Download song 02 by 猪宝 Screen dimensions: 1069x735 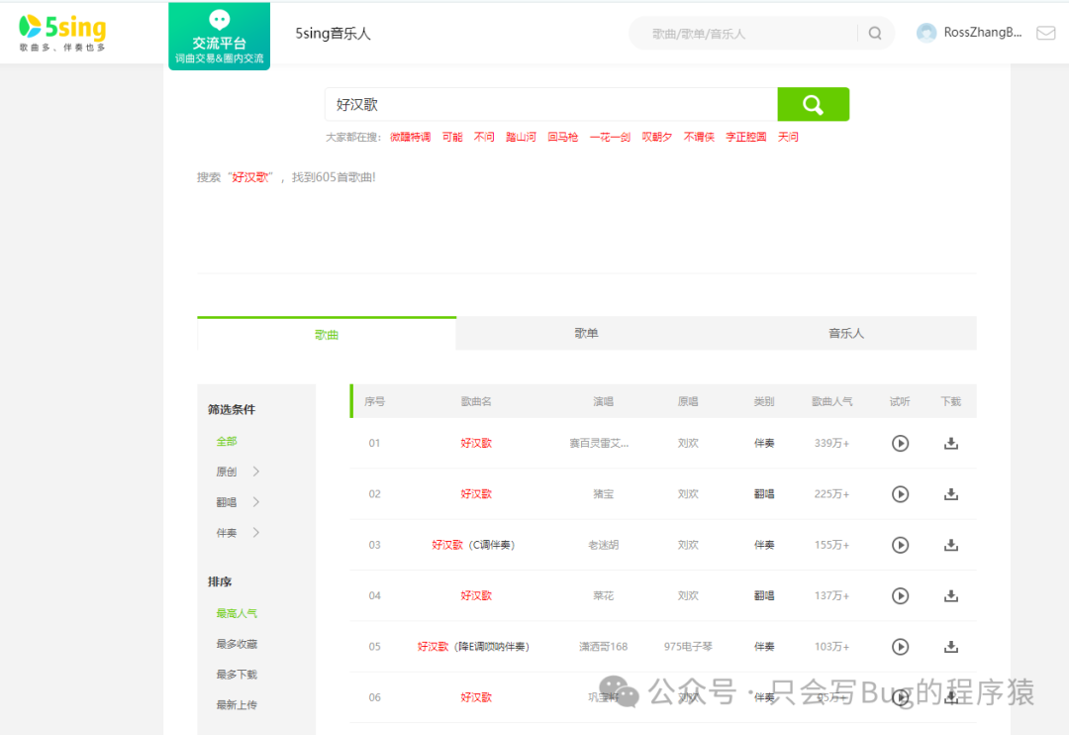coord(951,494)
